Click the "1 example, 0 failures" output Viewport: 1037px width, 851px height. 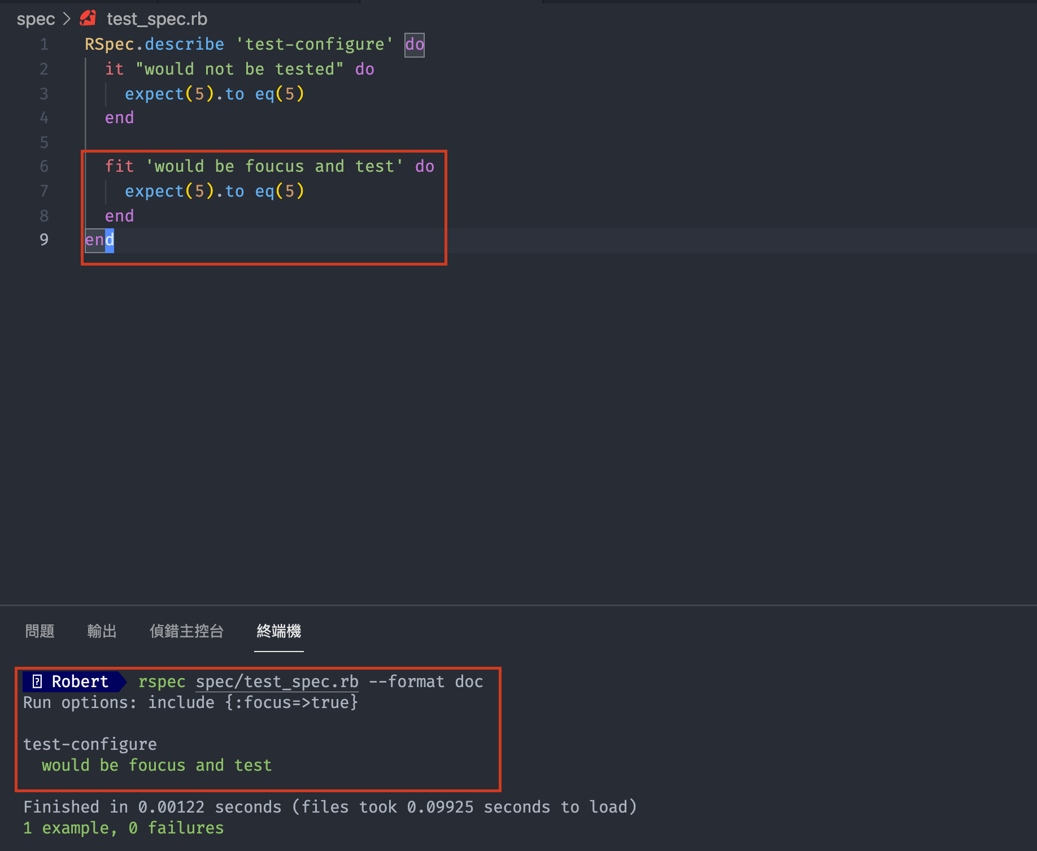123,828
